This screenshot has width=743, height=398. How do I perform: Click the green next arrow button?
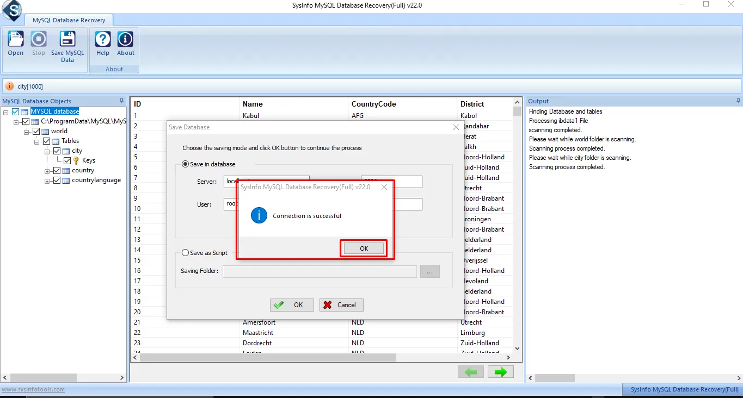[500, 372]
